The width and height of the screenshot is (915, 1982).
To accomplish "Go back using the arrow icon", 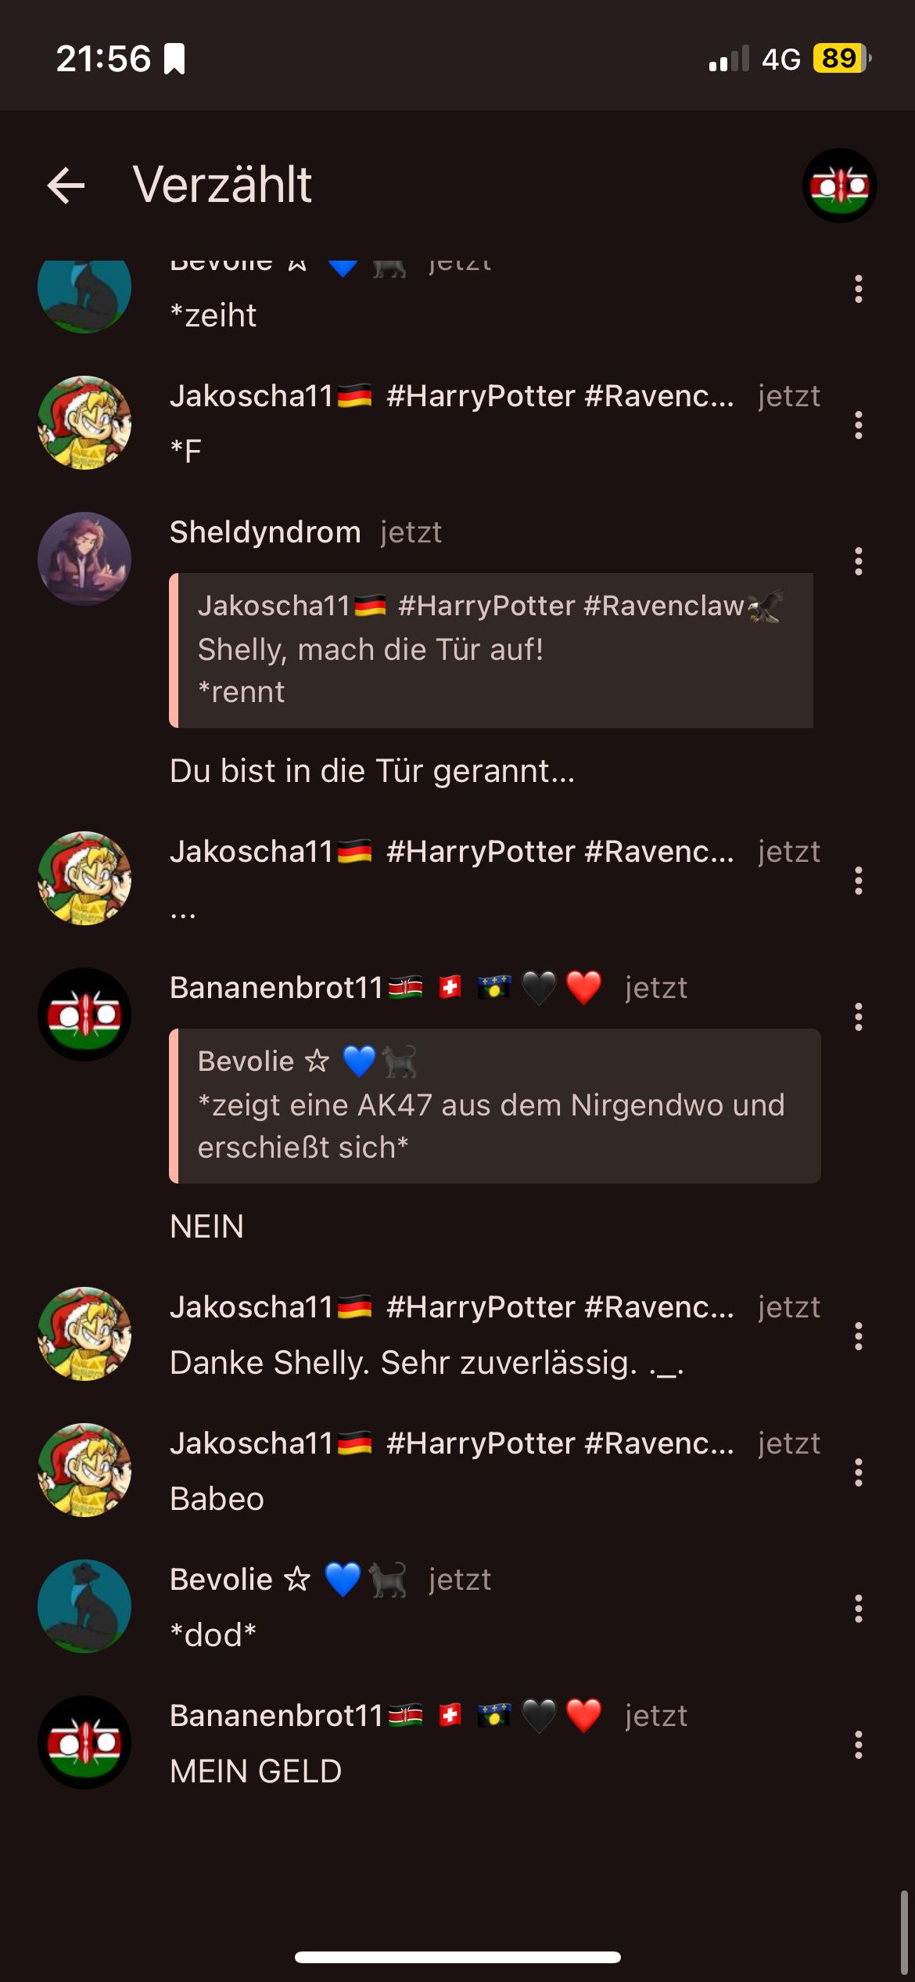I will (x=66, y=186).
